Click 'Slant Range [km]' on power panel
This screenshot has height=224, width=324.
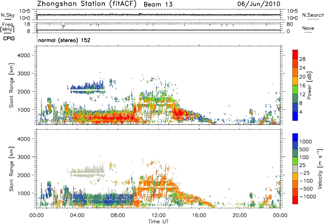tap(11, 85)
